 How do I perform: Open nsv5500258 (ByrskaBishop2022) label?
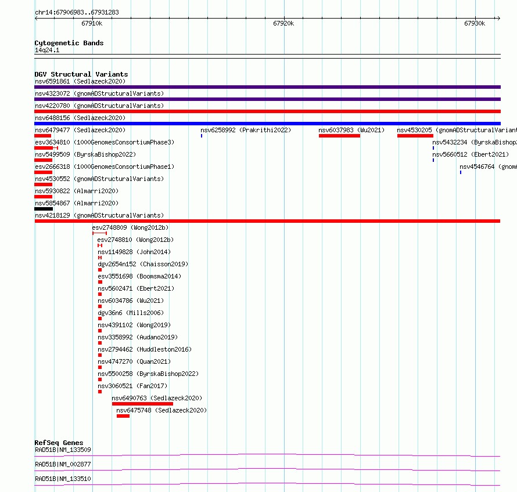coord(148,374)
